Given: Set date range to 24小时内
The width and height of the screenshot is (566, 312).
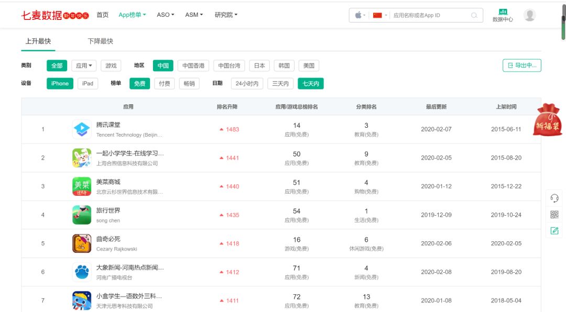Looking at the screenshot, I should 247,83.
